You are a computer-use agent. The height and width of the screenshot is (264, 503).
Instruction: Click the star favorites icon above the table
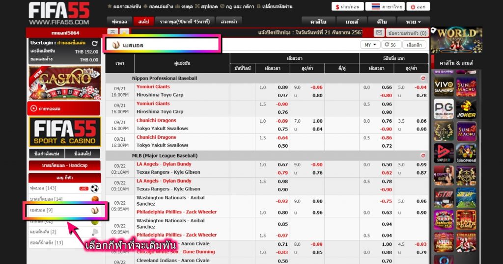124,31
